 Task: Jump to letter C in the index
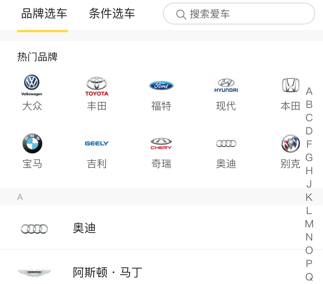click(309, 118)
